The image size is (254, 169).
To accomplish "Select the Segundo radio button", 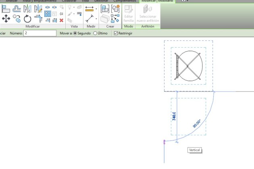I will click(x=75, y=33).
